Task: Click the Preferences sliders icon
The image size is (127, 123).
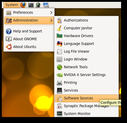Action: (9, 12)
